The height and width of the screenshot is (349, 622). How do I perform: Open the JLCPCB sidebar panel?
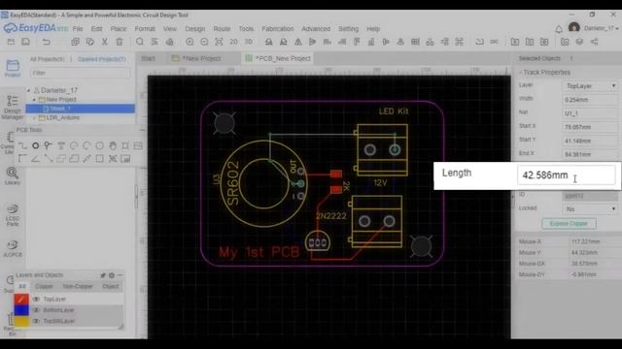click(13, 248)
